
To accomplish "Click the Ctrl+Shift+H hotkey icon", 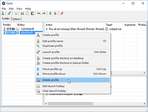I will click(18, 29).
